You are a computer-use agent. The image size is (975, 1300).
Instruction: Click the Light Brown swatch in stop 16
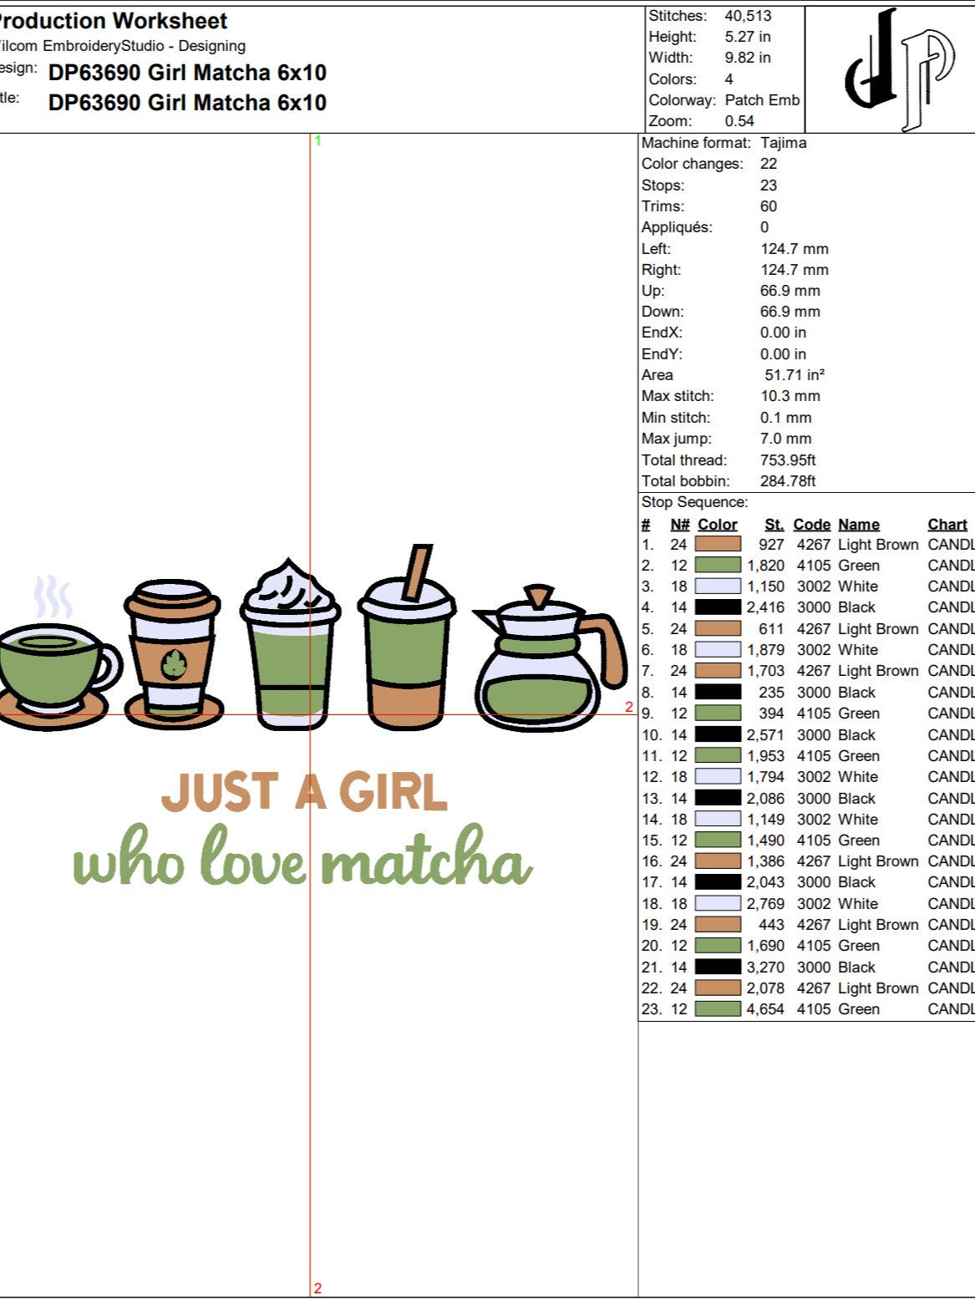pyautogui.click(x=718, y=861)
